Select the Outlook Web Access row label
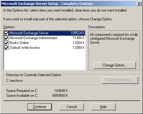The height and width of the screenshot is (114, 143). [x=25, y=48]
